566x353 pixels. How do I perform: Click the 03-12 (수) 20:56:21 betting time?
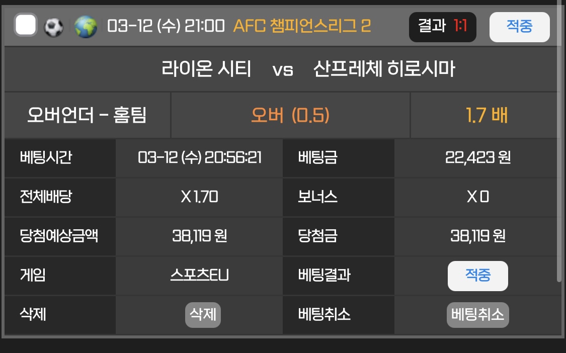point(199,157)
